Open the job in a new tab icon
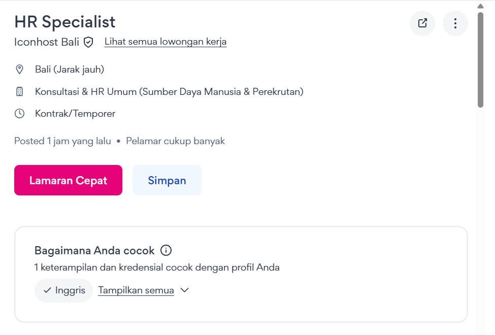This screenshot has width=495, height=335. click(422, 23)
